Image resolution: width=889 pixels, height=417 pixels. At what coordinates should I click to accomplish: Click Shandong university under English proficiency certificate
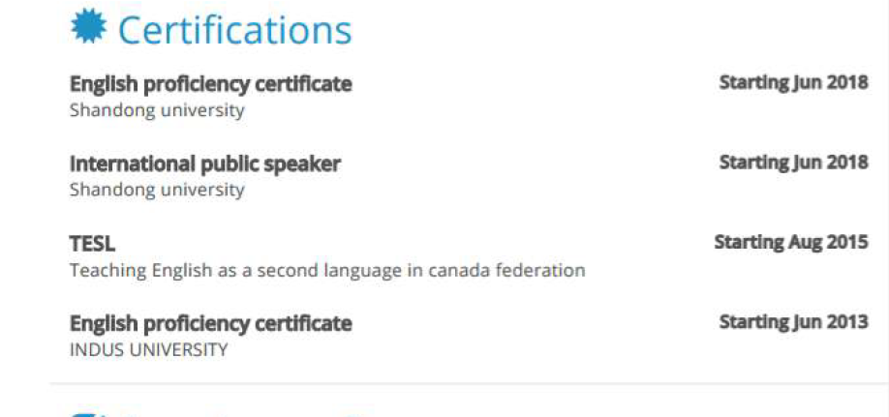[157, 110]
